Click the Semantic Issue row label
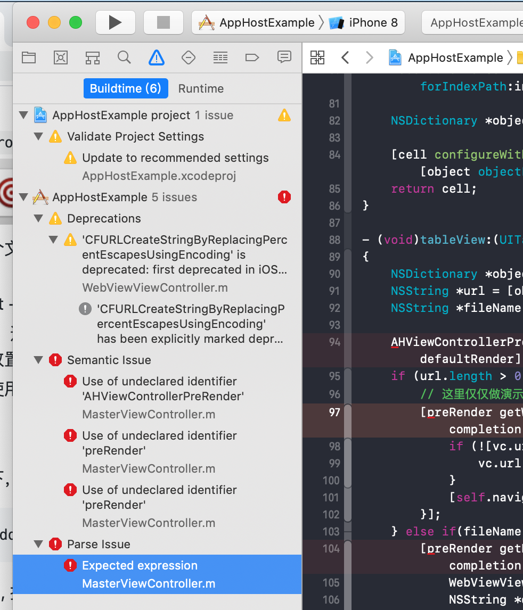Screen dimensions: 523x610 (x=109, y=360)
